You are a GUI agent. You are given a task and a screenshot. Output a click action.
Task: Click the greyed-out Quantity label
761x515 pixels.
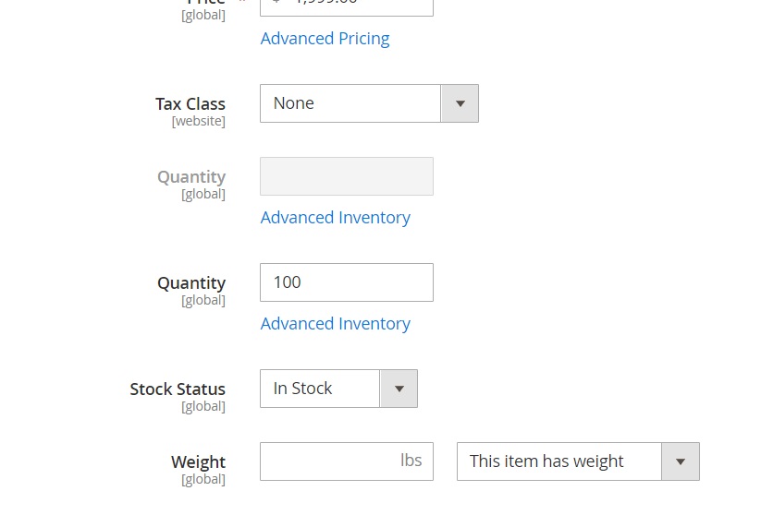click(191, 177)
